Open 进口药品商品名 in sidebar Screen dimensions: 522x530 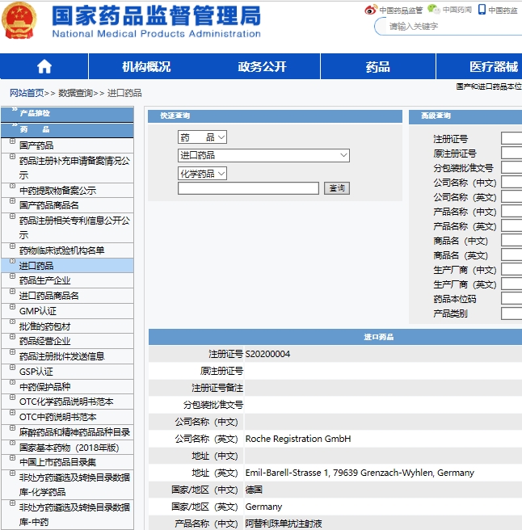49,296
